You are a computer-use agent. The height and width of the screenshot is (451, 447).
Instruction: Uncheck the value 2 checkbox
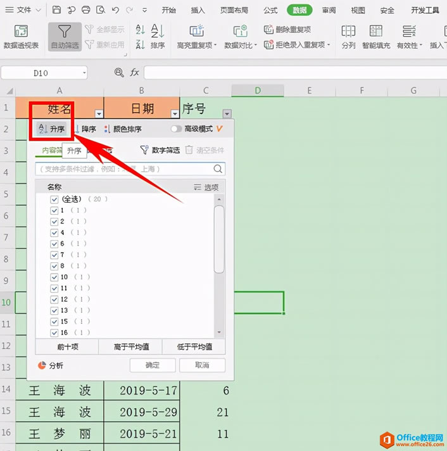[54, 222]
